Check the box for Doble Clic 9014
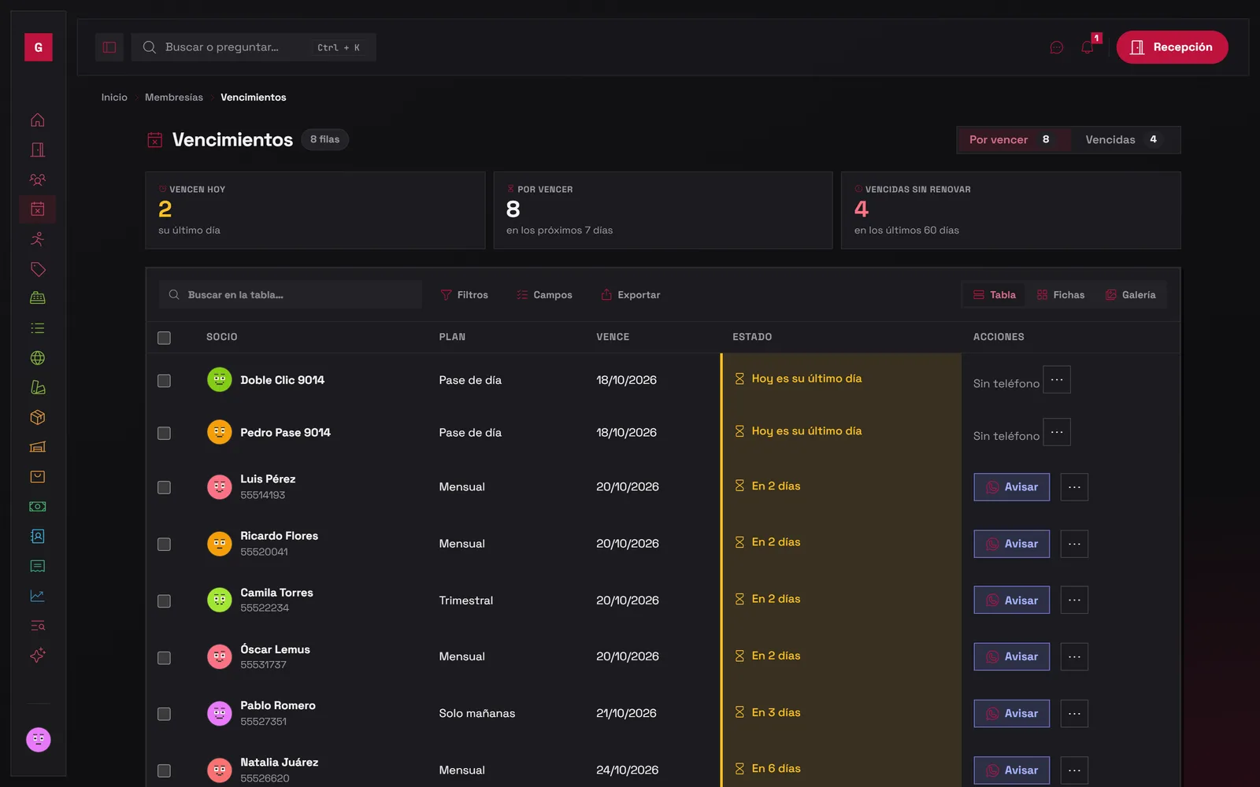1260x787 pixels. coord(164,380)
